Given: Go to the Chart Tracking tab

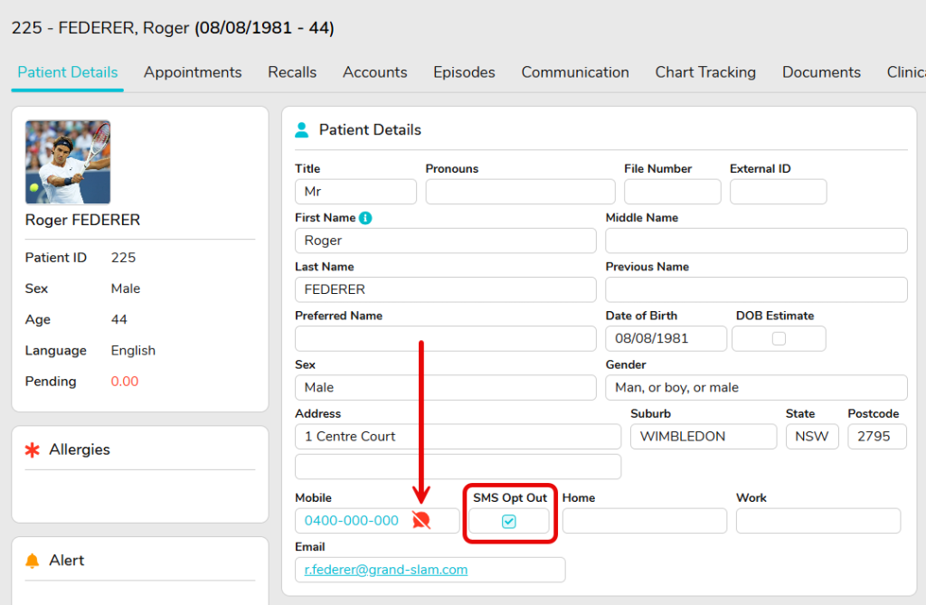Looking at the screenshot, I should 705,72.
